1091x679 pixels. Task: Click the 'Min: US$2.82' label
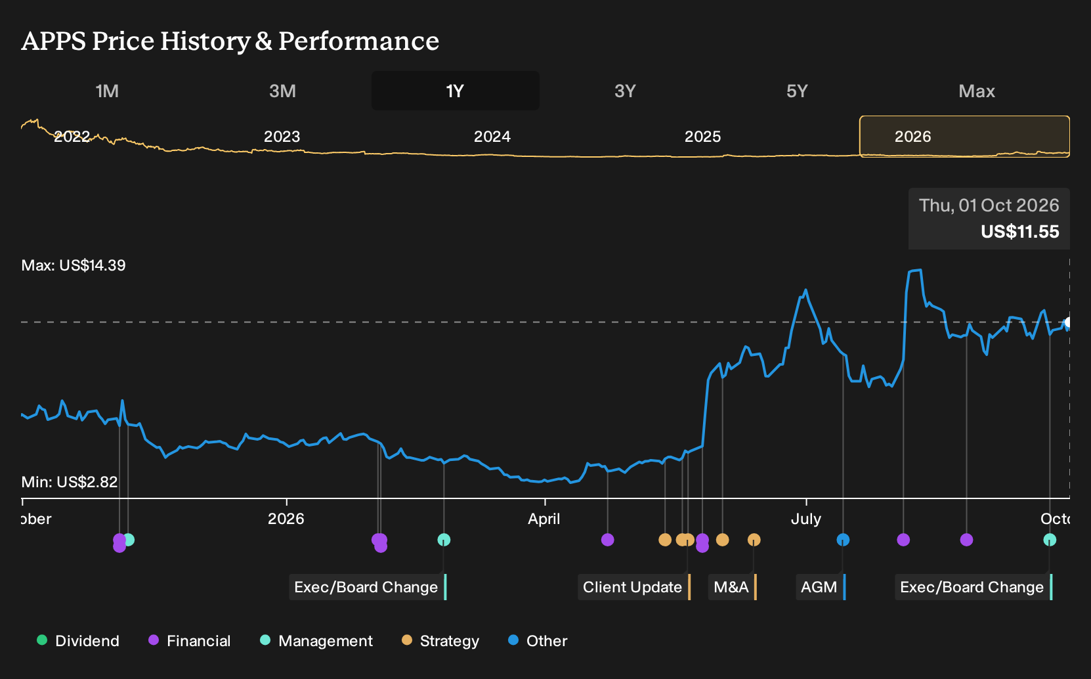(70, 482)
